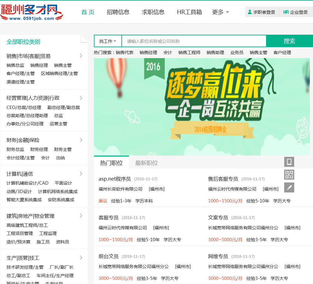This screenshot has width=313, height=284.
Task: Open the 网维专员 job posting
Action: (218, 256)
